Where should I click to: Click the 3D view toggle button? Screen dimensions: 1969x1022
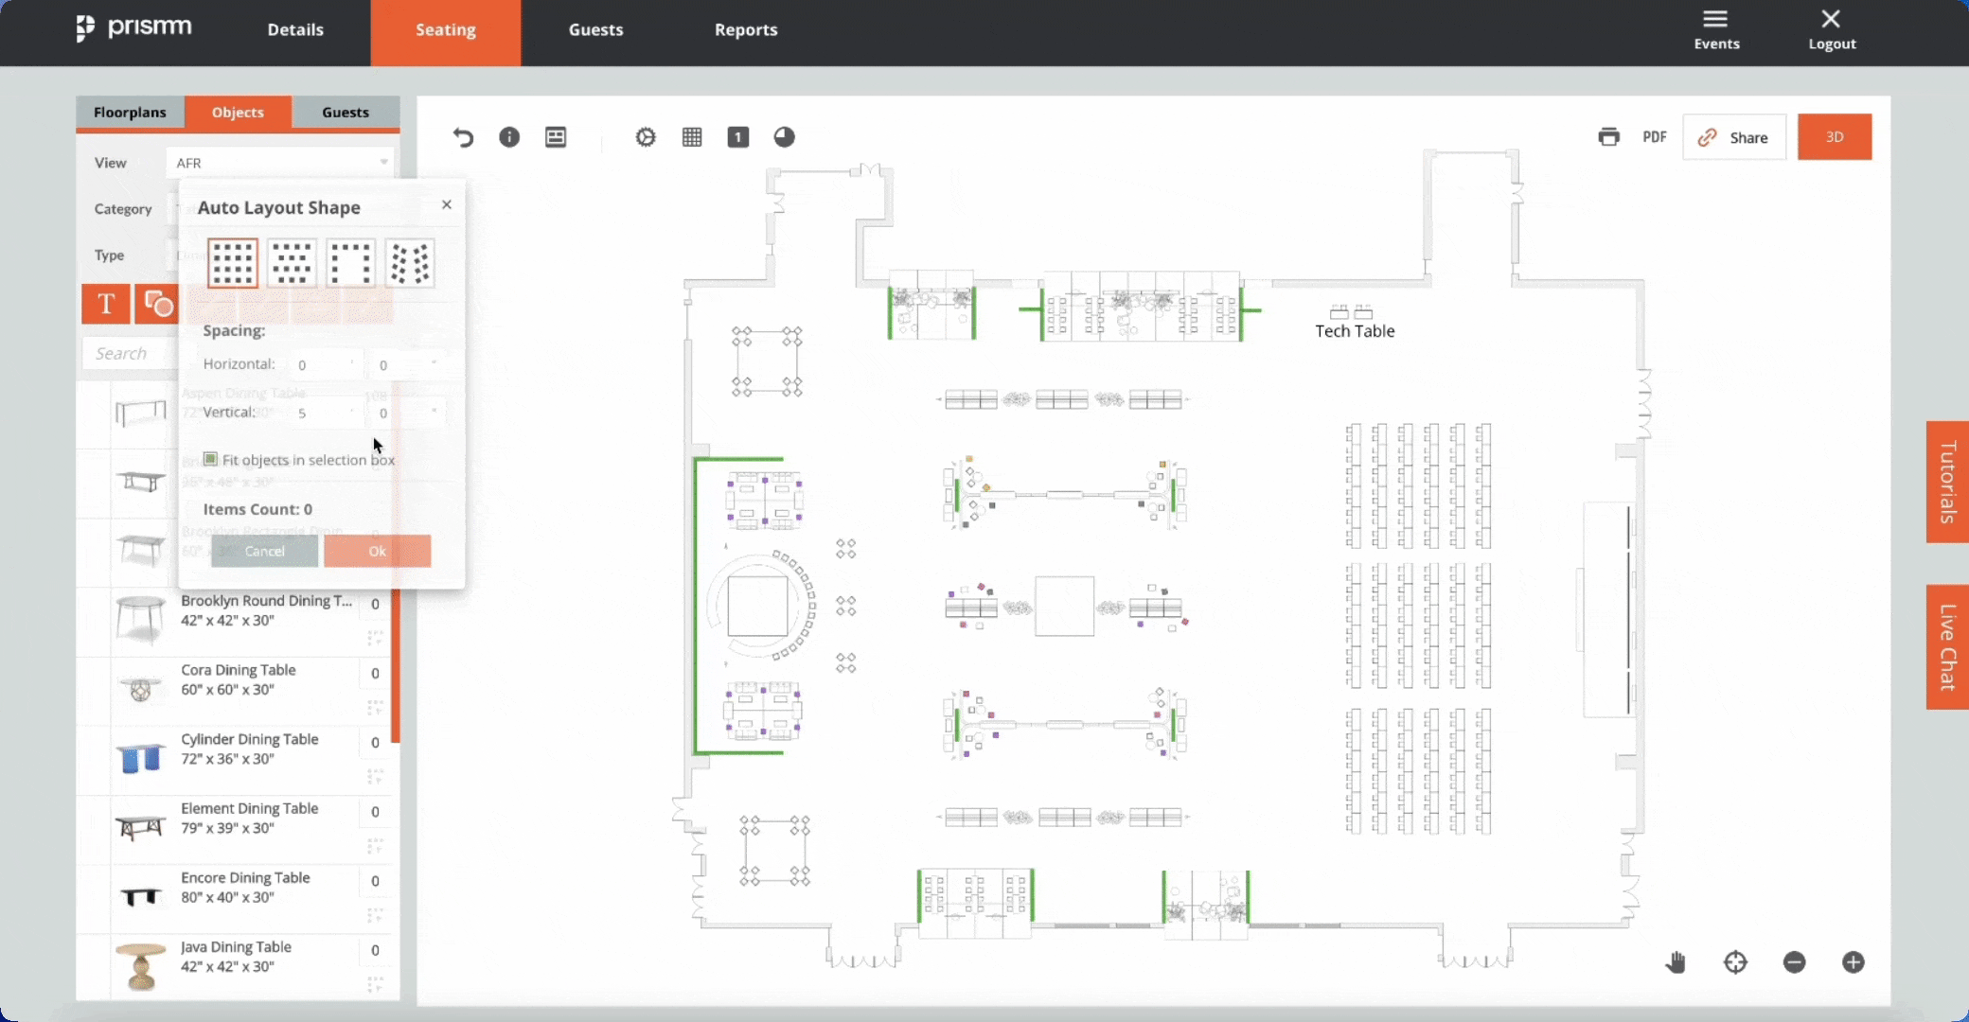1834,136
